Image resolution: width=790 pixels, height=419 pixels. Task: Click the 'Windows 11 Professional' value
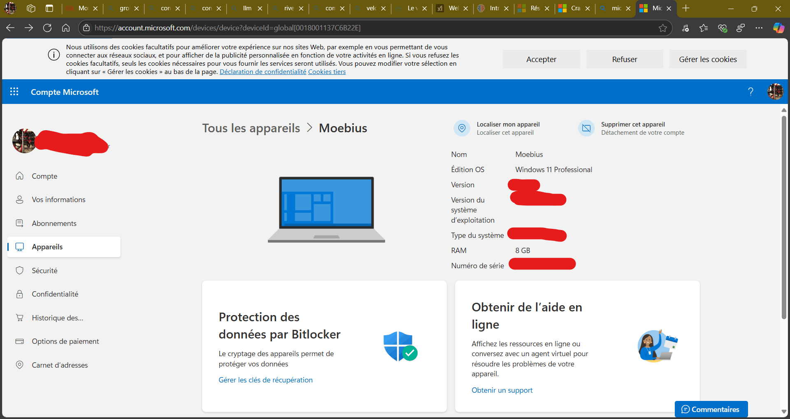tap(553, 170)
